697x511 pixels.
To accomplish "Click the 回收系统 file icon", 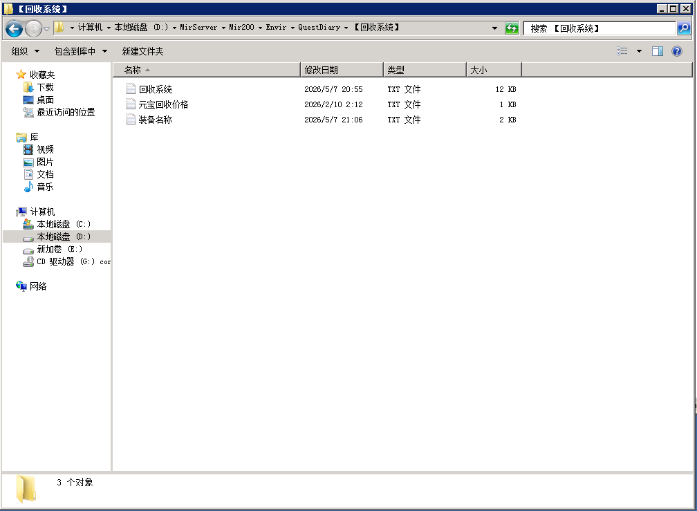I will pos(131,89).
